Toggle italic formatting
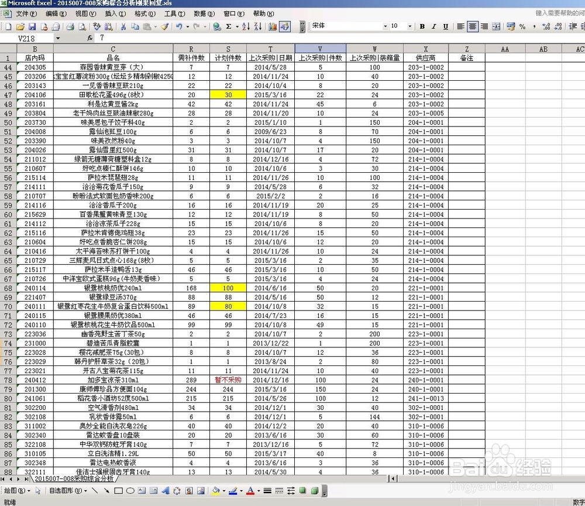 point(434,26)
